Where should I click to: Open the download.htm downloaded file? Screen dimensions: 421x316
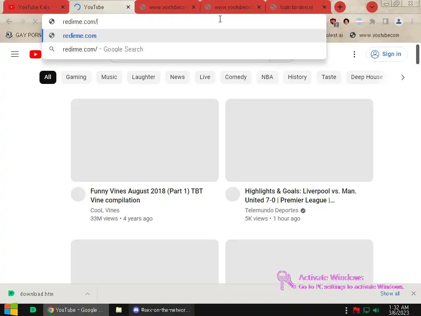coord(37,294)
